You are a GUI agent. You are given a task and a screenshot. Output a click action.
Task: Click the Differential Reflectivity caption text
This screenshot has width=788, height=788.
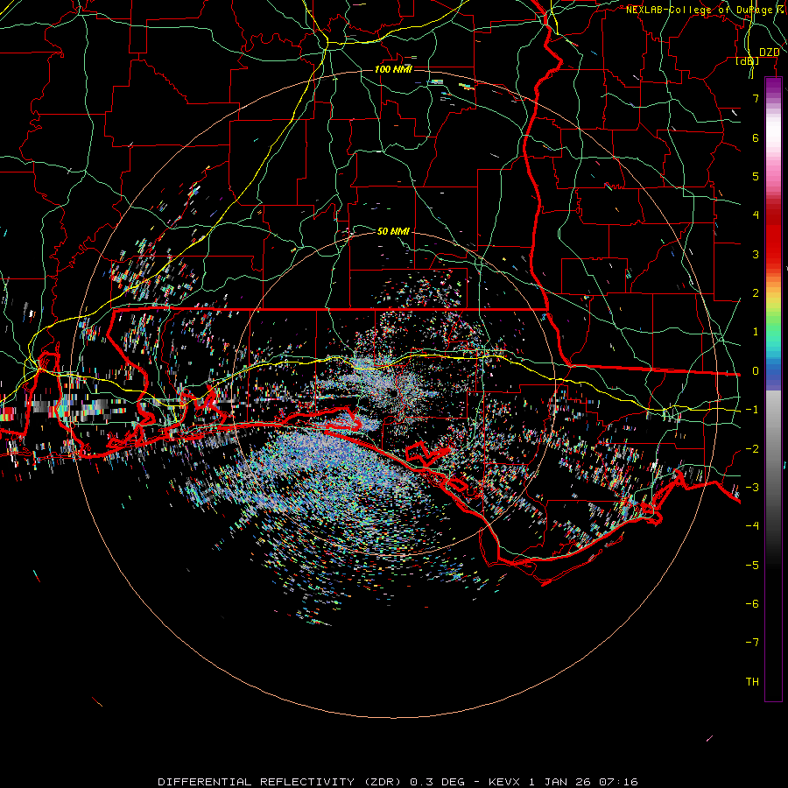click(x=398, y=782)
